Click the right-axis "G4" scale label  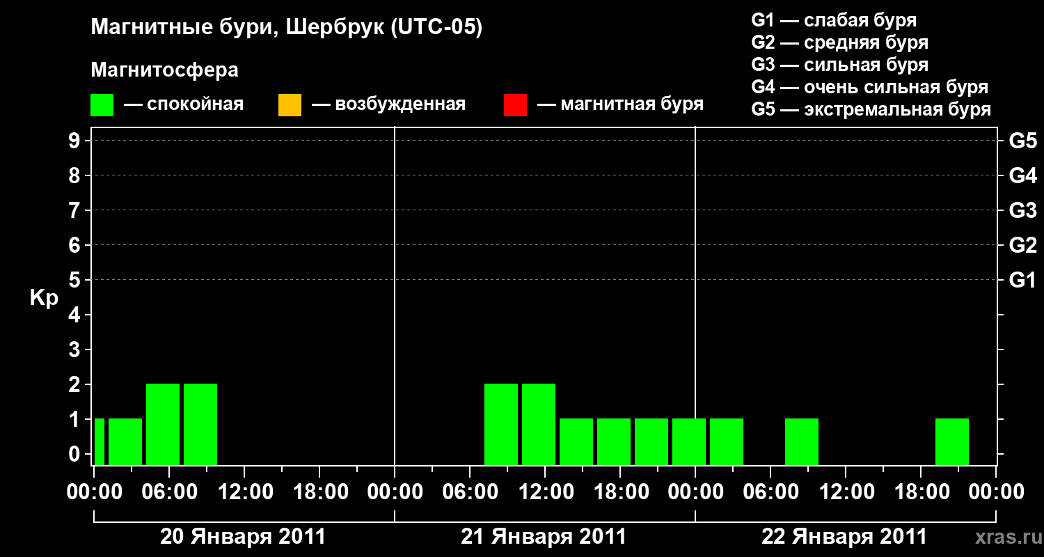(x=1022, y=175)
